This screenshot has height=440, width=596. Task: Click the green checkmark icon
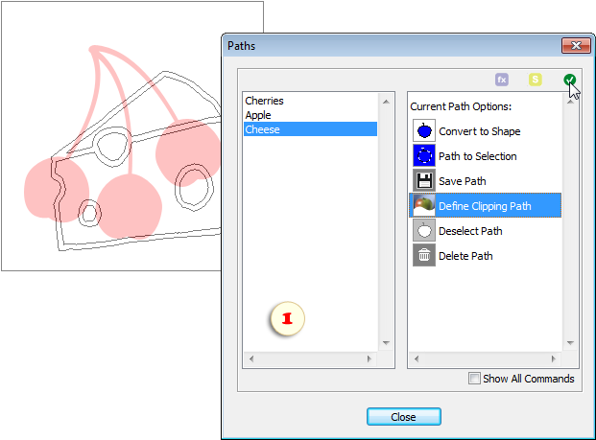click(569, 80)
